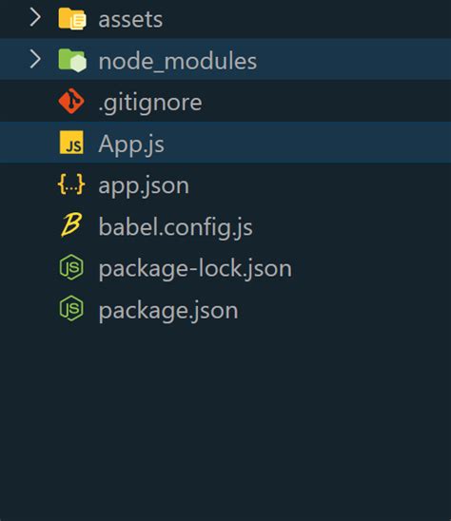Click the yellow JS icon for App.js
The height and width of the screenshot is (521, 451).
[x=71, y=143]
